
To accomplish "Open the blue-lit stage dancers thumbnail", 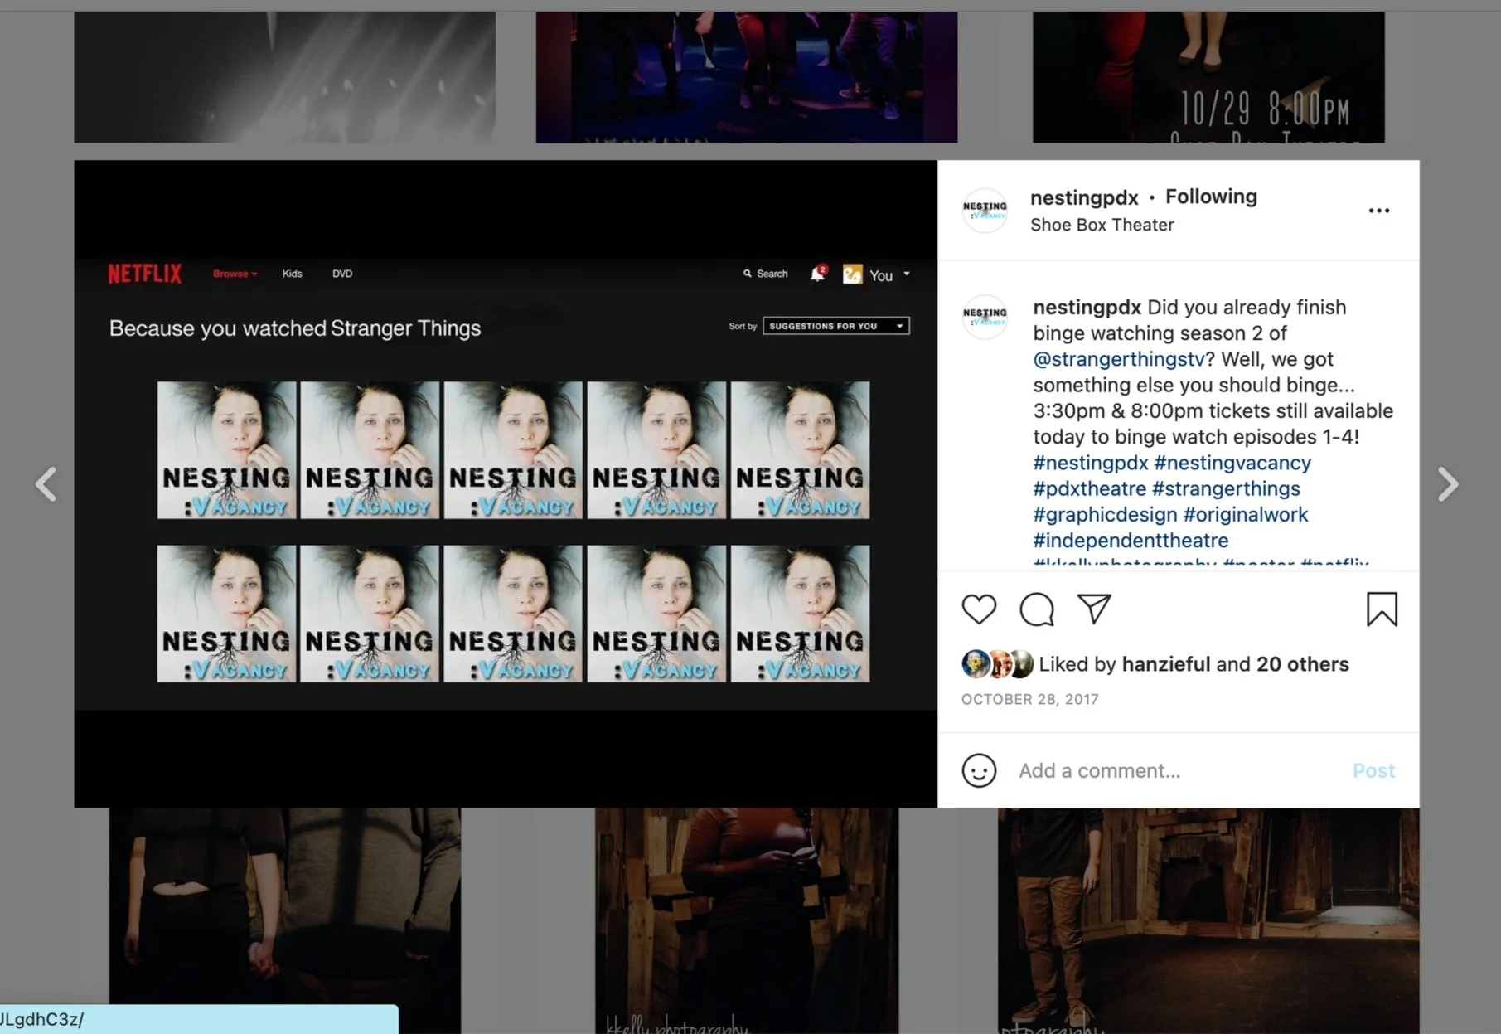I will coord(746,77).
